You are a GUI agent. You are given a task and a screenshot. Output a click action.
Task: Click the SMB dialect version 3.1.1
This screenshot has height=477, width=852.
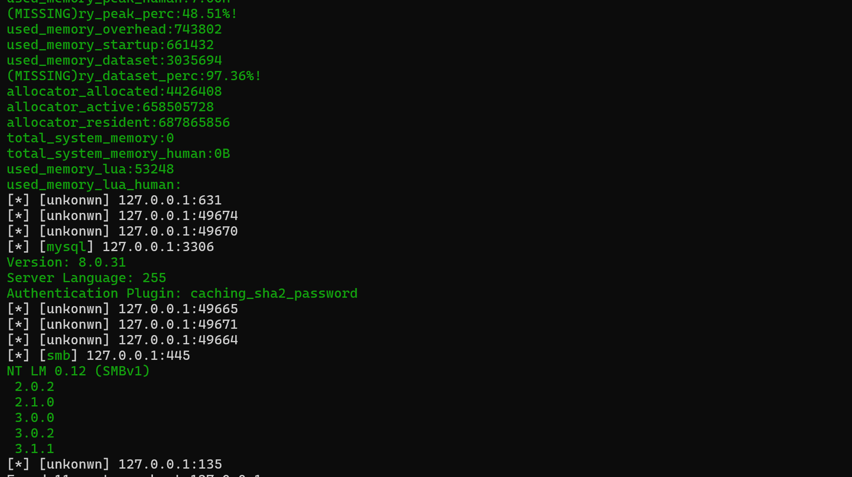tap(34, 449)
